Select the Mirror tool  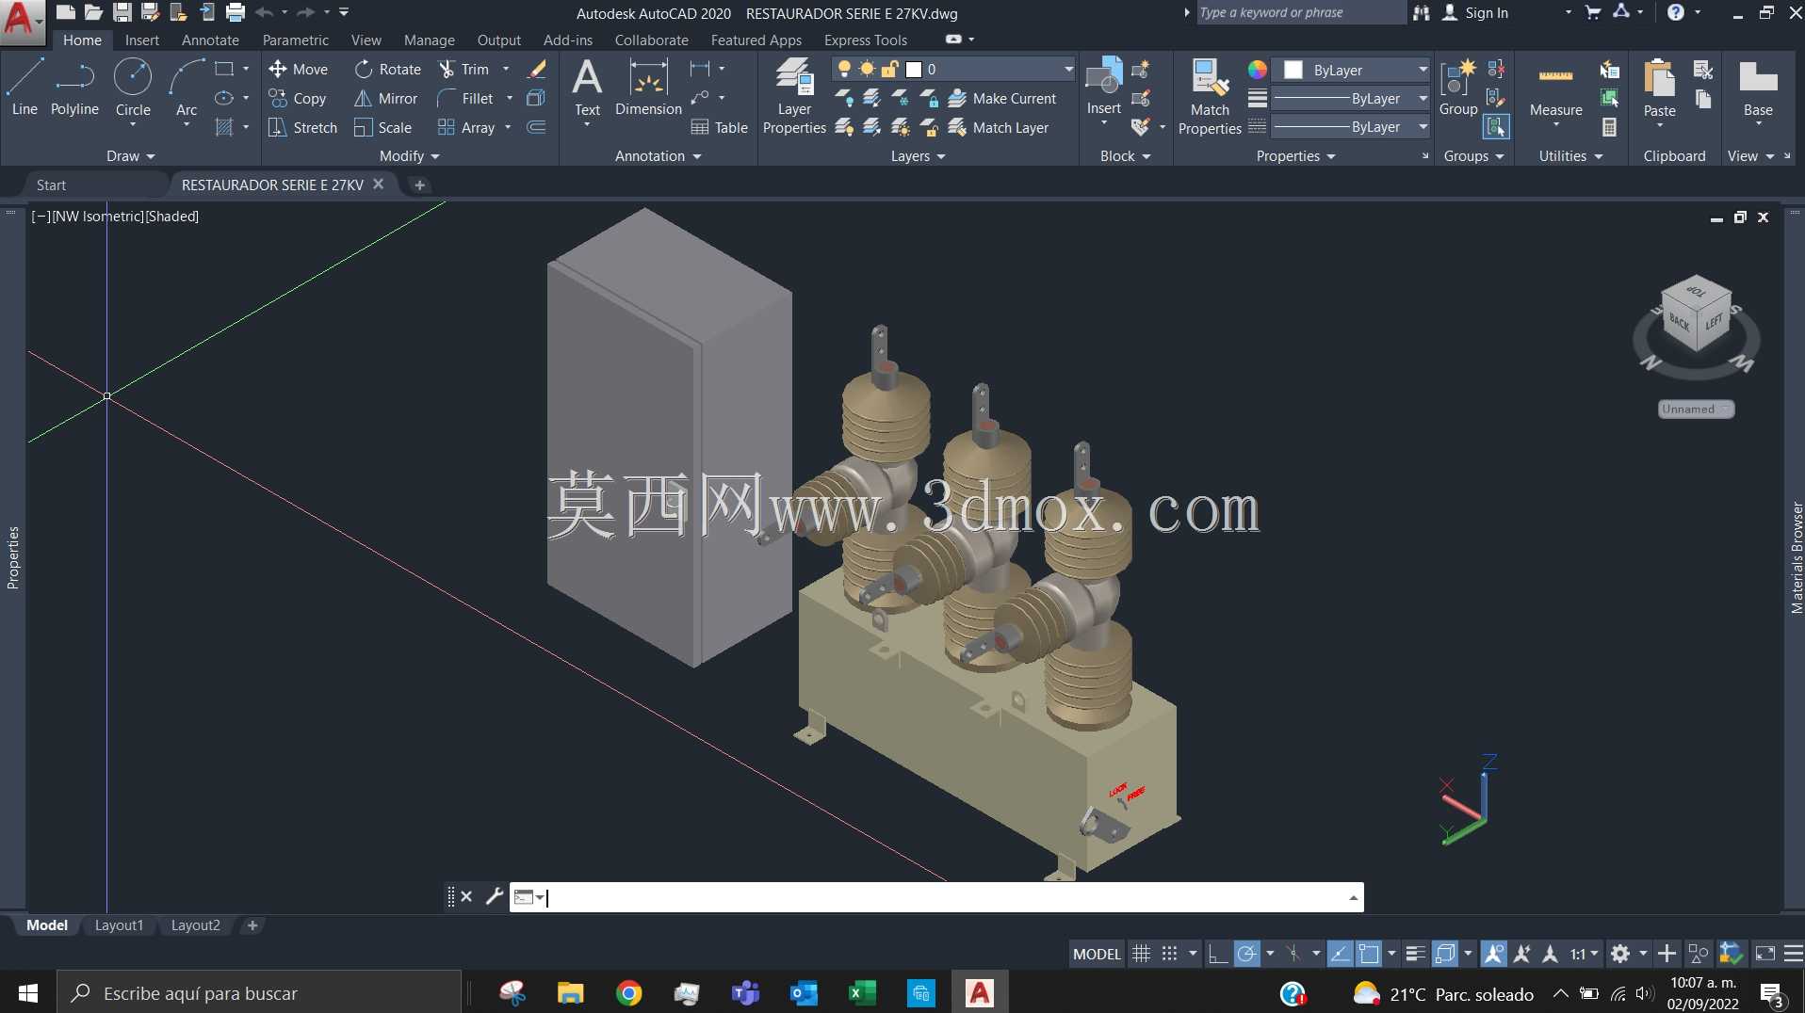click(x=385, y=98)
